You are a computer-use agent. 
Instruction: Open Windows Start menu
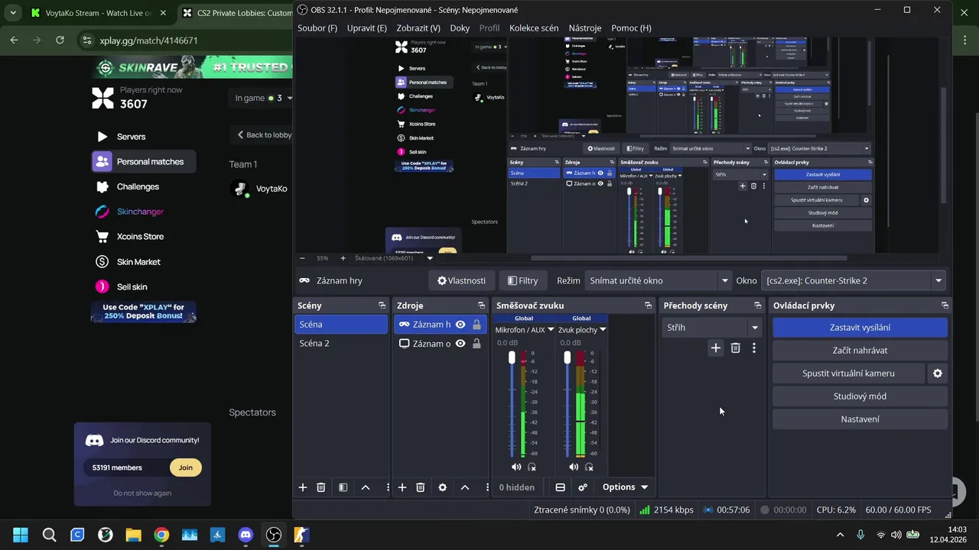pyautogui.click(x=21, y=535)
